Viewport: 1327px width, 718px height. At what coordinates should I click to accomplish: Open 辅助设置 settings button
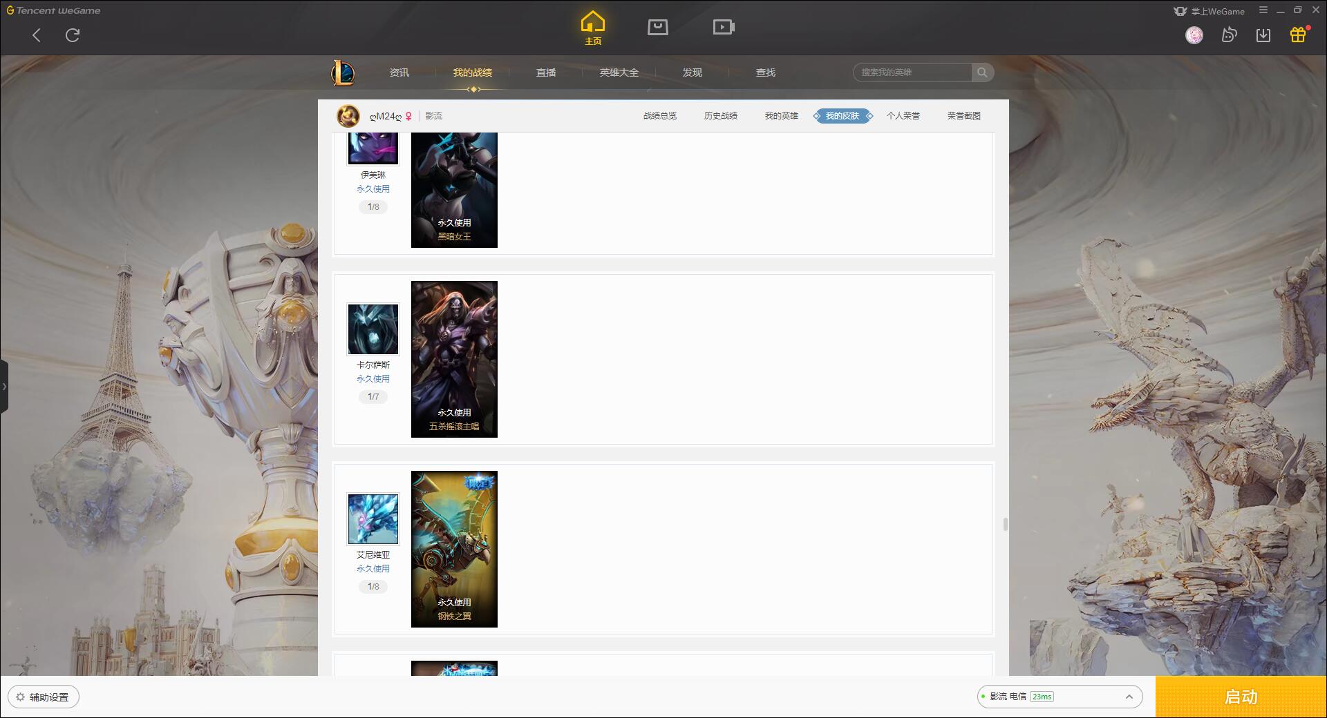tap(43, 697)
